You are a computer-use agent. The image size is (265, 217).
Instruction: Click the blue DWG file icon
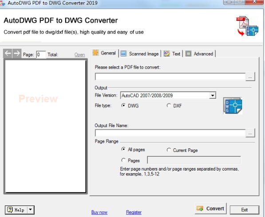click(x=233, y=106)
